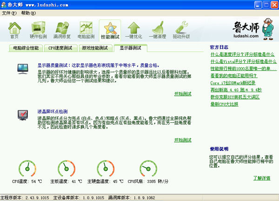The height and width of the screenshot is (201, 279).
Task: Click the 官方日志 heading
Action: click(x=219, y=47)
